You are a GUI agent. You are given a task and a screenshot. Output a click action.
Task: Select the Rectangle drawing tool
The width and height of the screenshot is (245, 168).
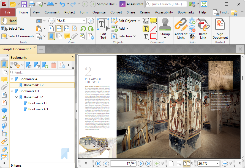click(x=153, y=36)
